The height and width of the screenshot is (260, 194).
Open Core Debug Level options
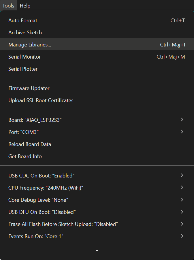click(38, 200)
